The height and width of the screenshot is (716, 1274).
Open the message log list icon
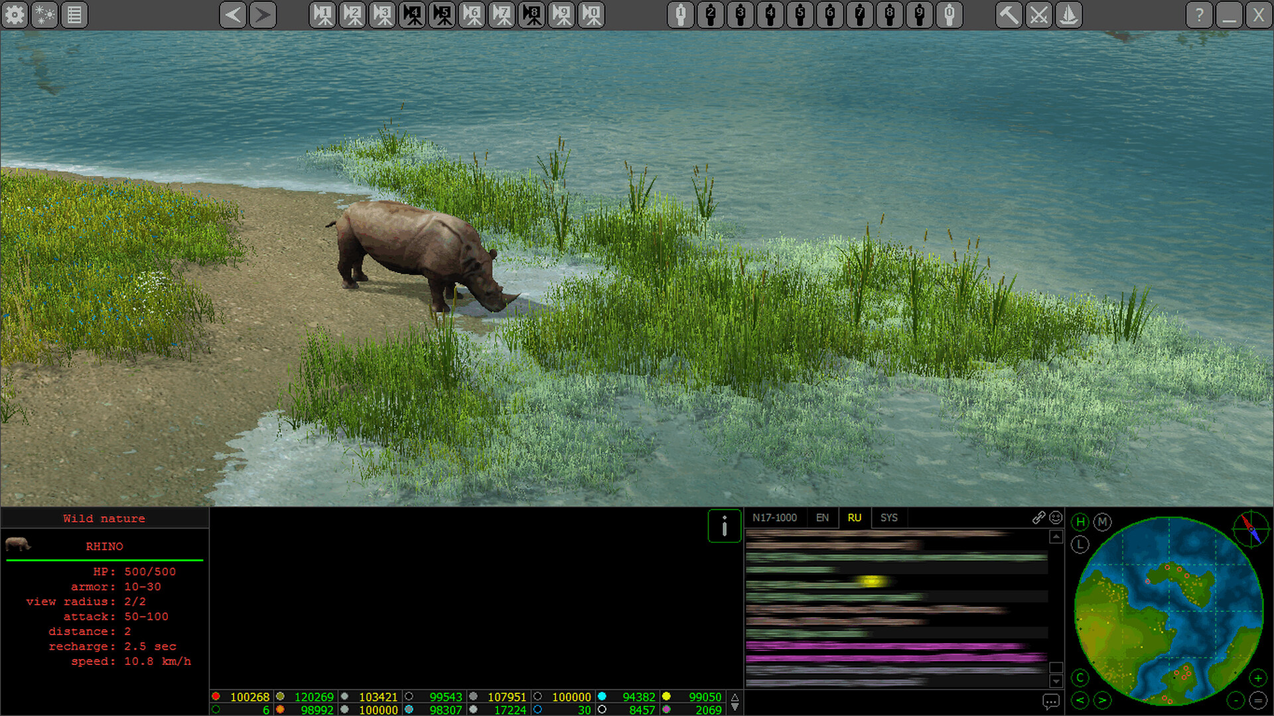point(74,15)
